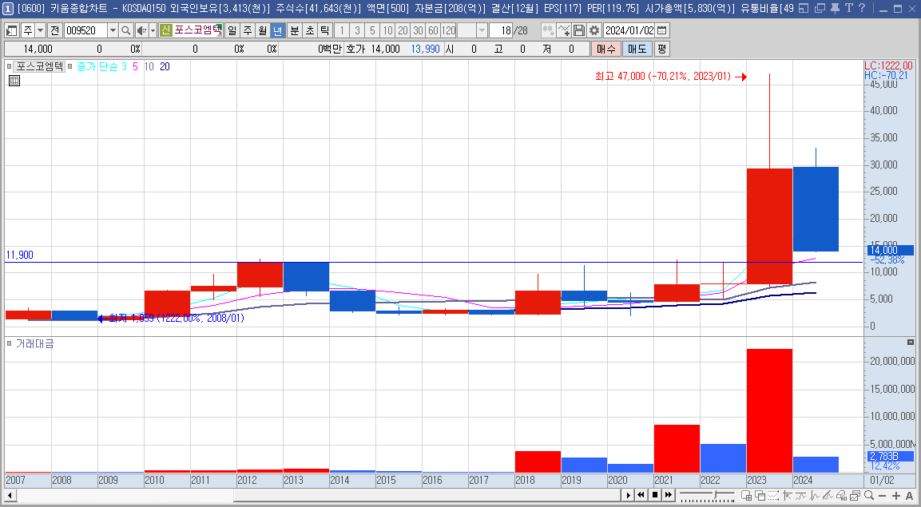Choose interval 5 button
The height and width of the screenshot is (507, 921).
(372, 30)
